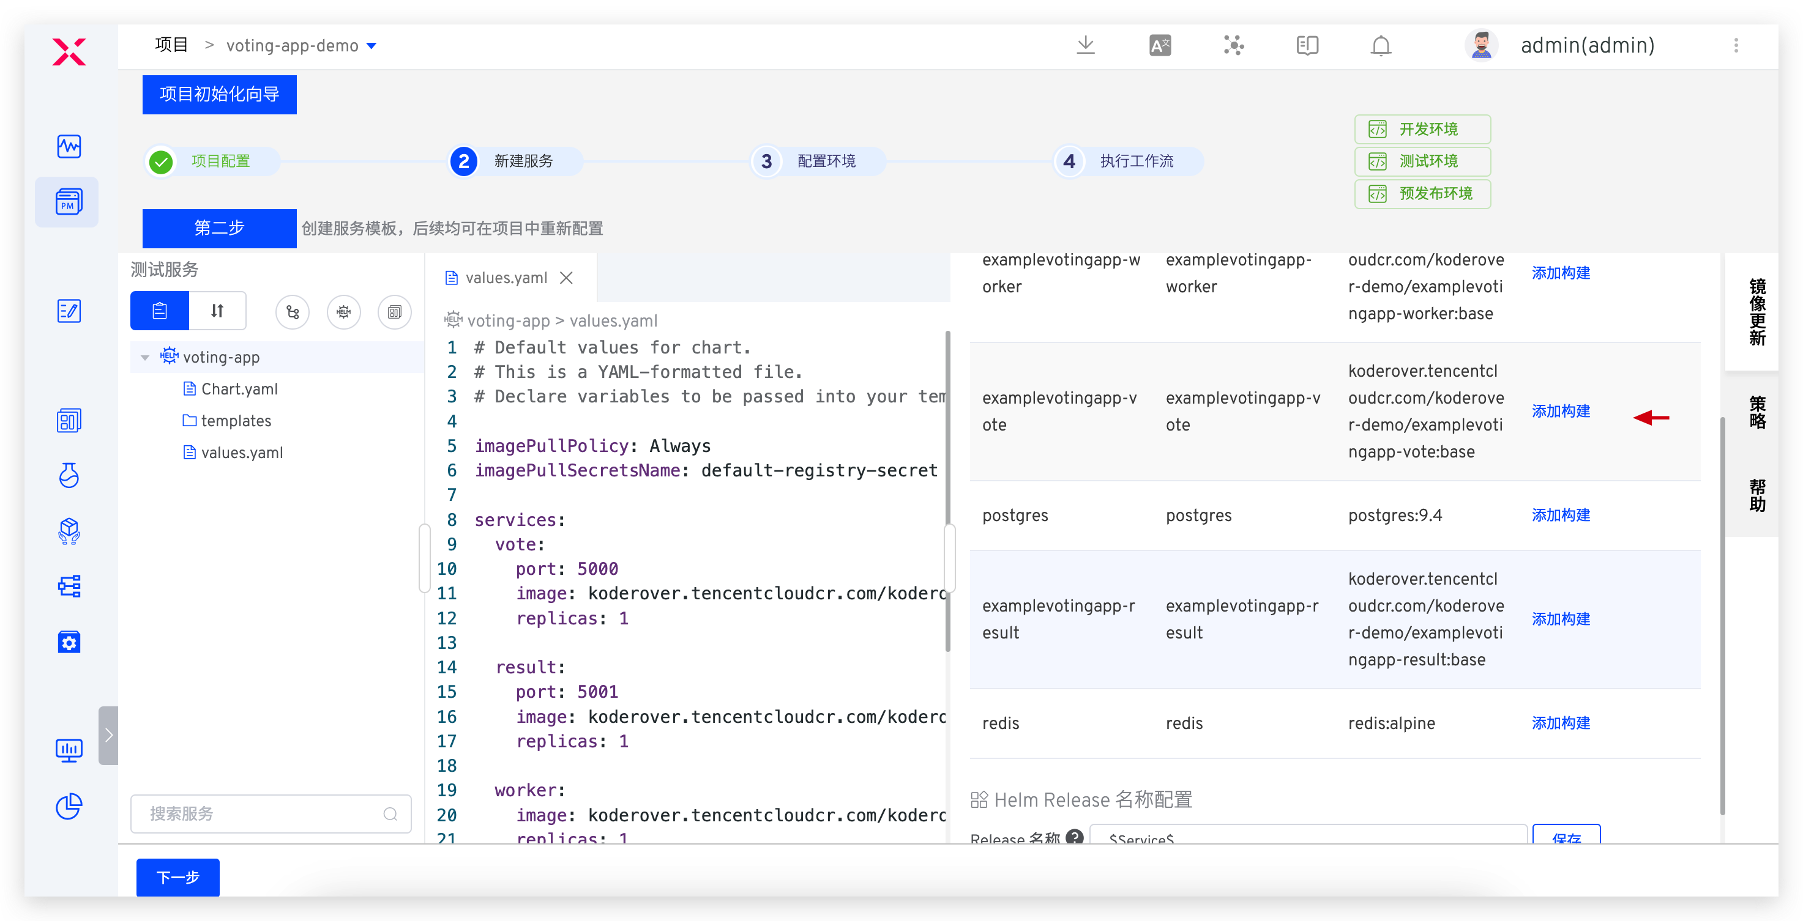Image resolution: width=1803 pixels, height=921 pixels.
Task: Click the postgres:9.4 image cell
Action: [x=1395, y=516]
